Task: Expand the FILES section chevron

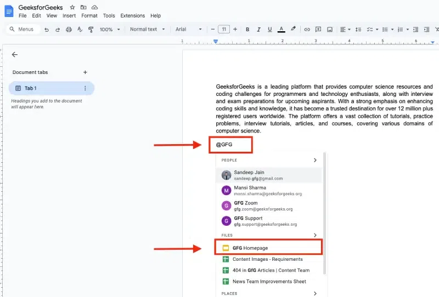Action: point(315,235)
